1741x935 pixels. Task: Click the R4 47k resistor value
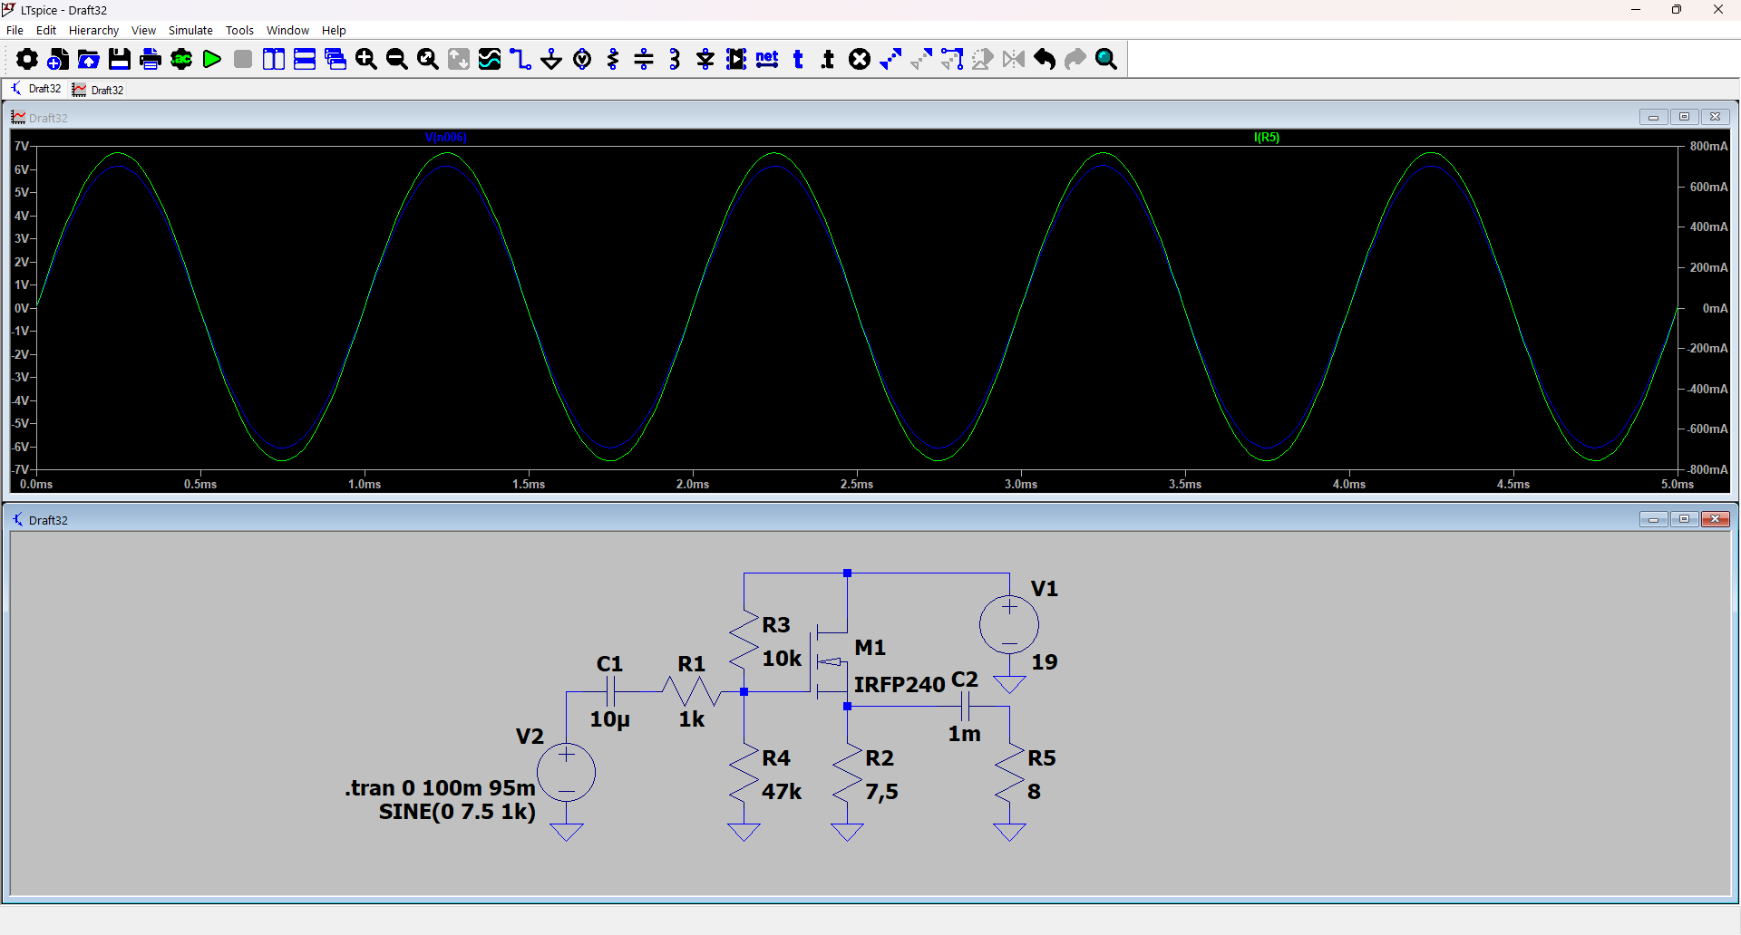click(782, 792)
